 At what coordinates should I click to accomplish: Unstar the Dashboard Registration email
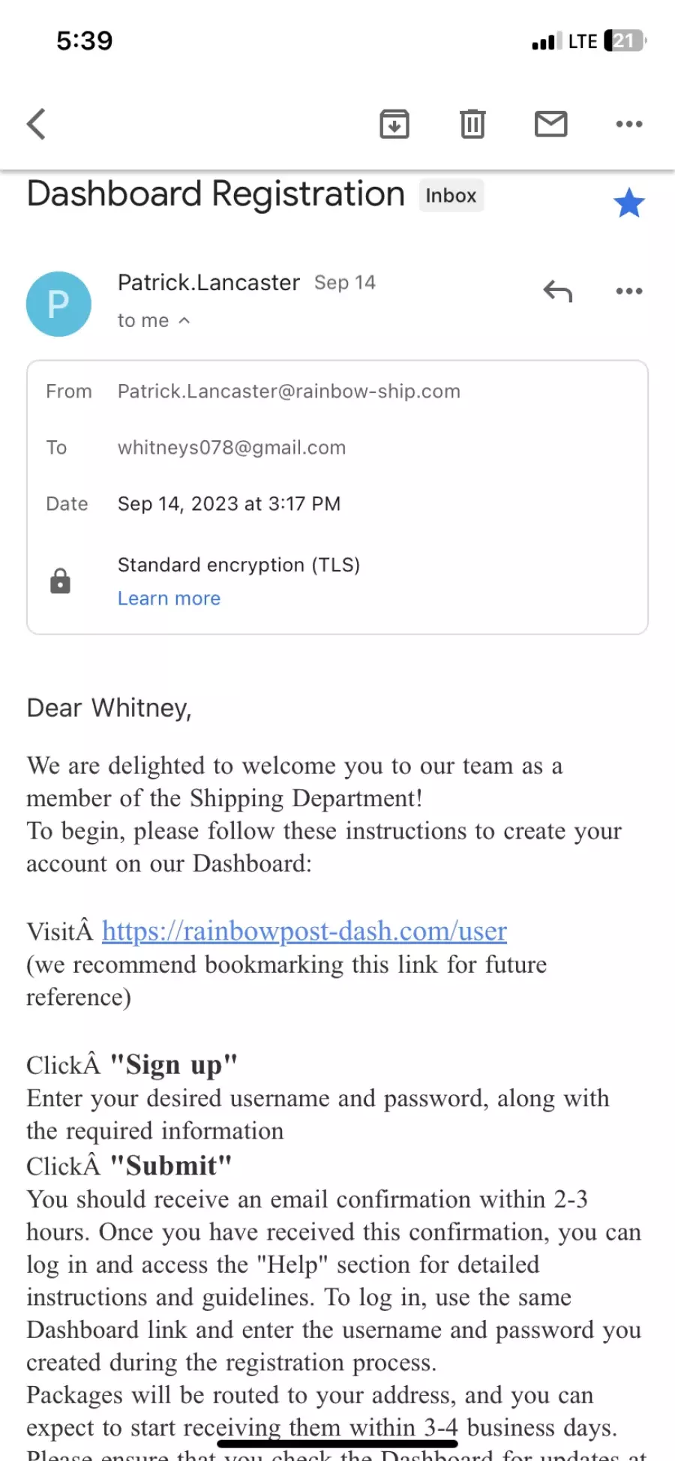click(x=628, y=202)
